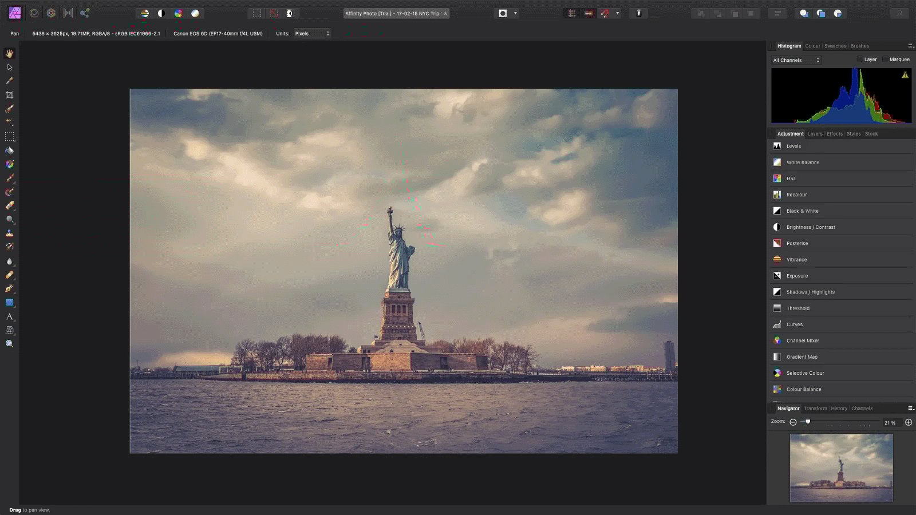The width and height of the screenshot is (916, 515).
Task: Activate the rectangular Marquee selection tool
Action: tap(9, 136)
